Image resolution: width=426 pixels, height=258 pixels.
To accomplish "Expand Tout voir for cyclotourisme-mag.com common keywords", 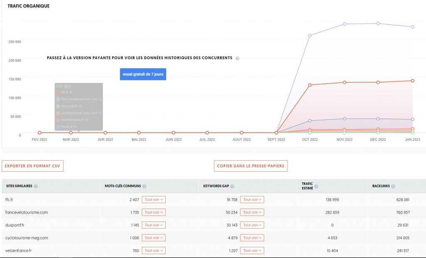I will pyautogui.click(x=154, y=238).
